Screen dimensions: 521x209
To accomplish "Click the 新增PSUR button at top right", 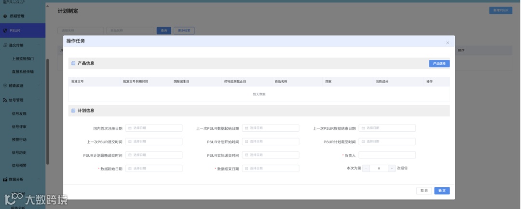I will pos(500,11).
